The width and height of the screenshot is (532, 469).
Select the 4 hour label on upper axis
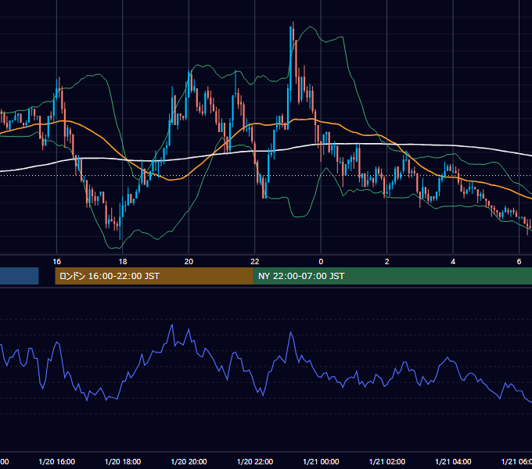tap(453, 262)
